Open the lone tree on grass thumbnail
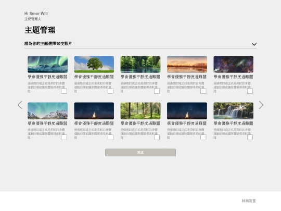 pos(94,65)
